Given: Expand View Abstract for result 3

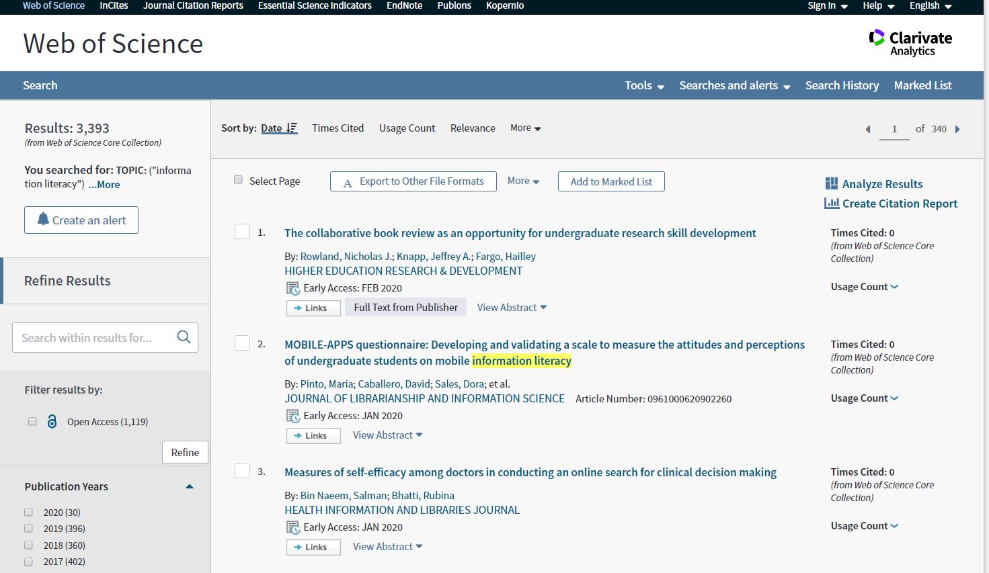Looking at the screenshot, I should (x=387, y=546).
